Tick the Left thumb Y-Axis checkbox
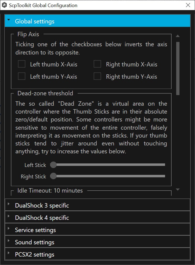This screenshot has height=265, width=195. pos(22,76)
